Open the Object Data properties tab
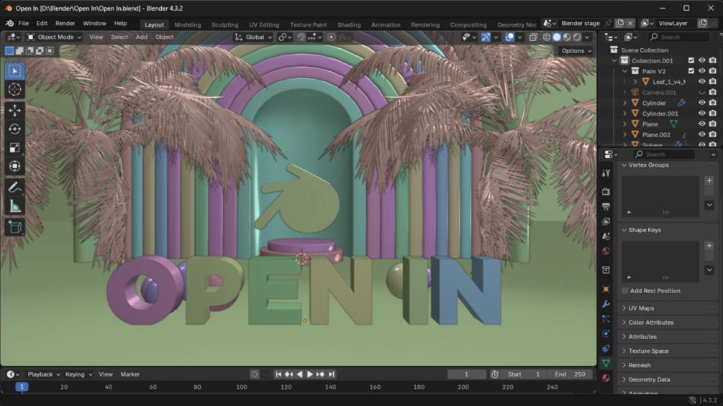 click(606, 363)
